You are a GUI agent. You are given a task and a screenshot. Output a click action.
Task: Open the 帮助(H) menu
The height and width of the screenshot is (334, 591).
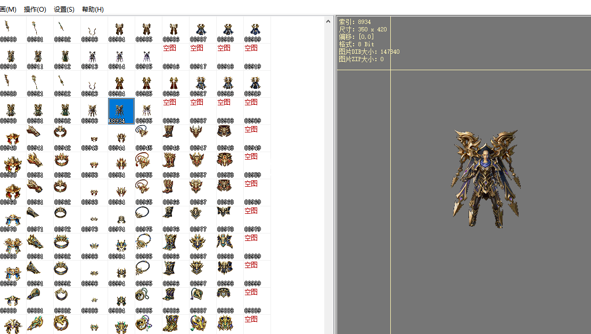[x=93, y=10]
